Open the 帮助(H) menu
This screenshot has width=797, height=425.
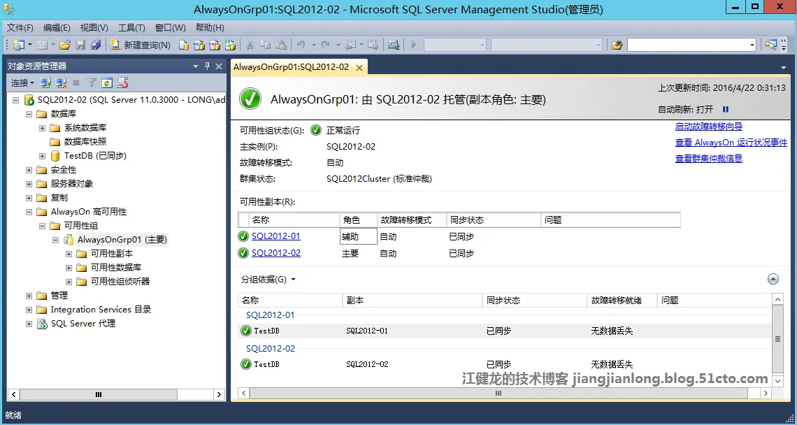[x=210, y=27]
